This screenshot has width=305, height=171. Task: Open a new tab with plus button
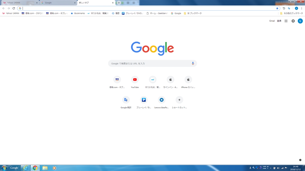click(119, 3)
